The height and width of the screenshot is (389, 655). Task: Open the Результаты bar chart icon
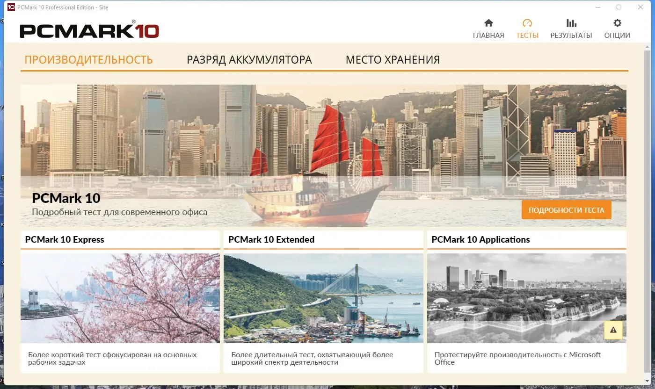[x=571, y=23]
